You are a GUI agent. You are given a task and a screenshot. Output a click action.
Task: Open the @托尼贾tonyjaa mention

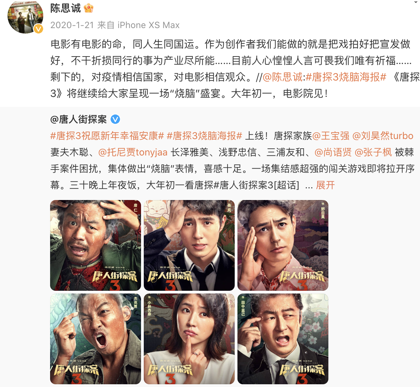coord(133,152)
